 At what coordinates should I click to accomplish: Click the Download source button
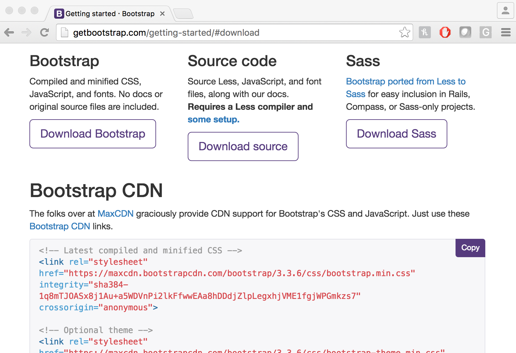click(243, 146)
